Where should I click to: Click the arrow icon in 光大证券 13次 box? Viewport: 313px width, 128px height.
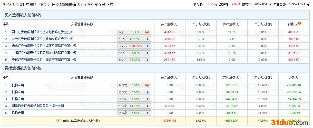tap(148, 39)
